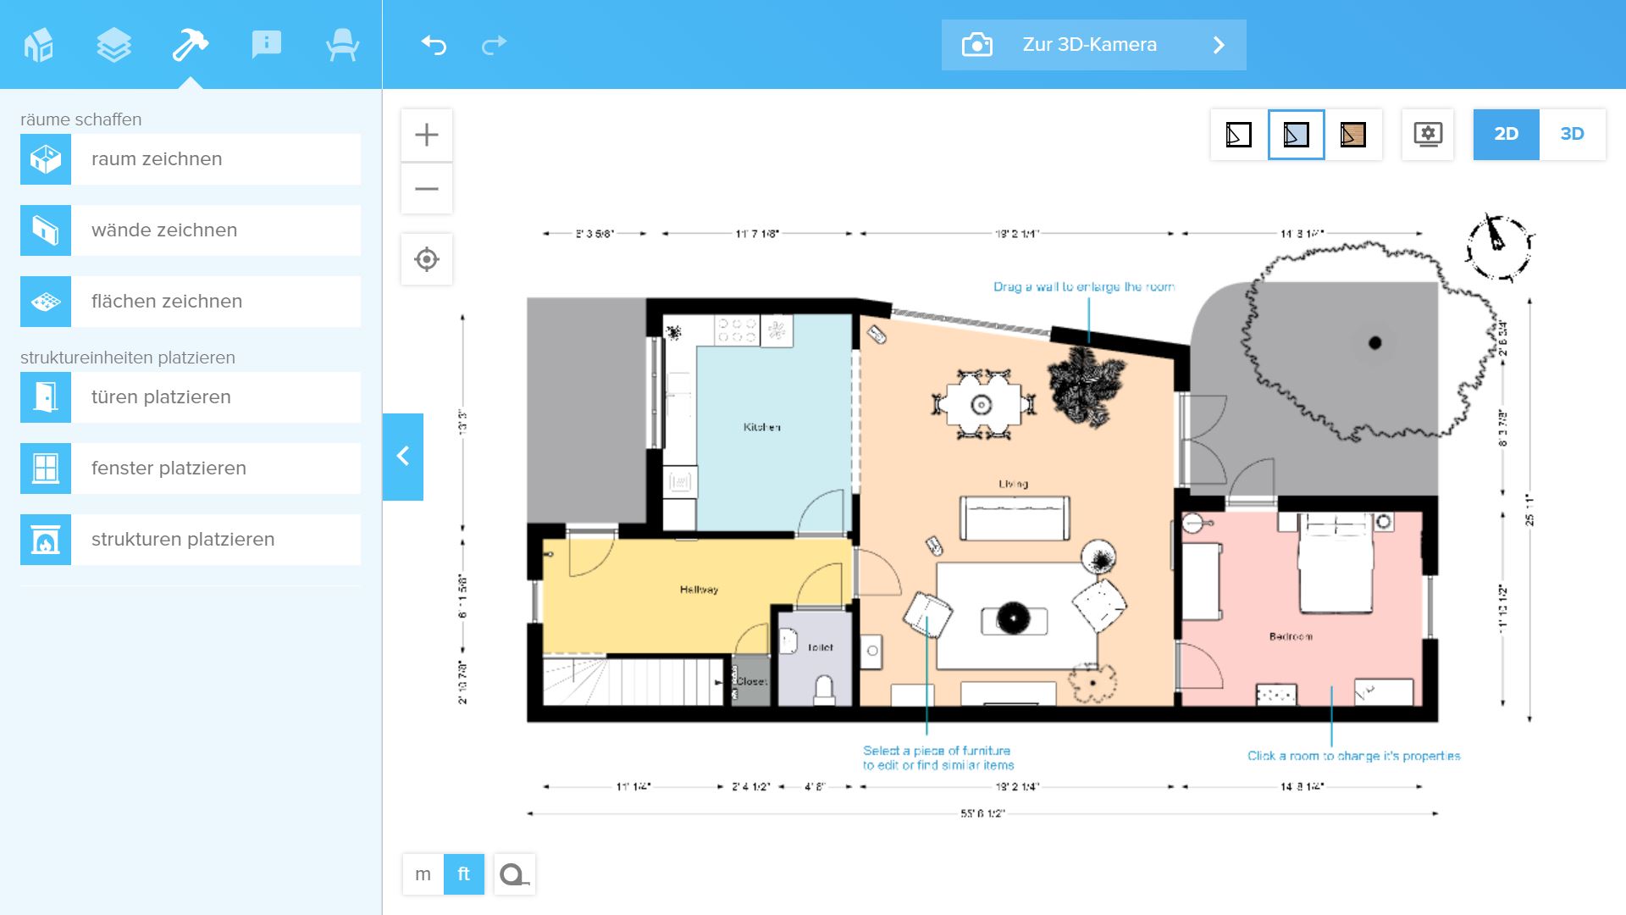The height and width of the screenshot is (915, 1626).
Task: Select the measuring tape tool
Action: click(x=513, y=874)
